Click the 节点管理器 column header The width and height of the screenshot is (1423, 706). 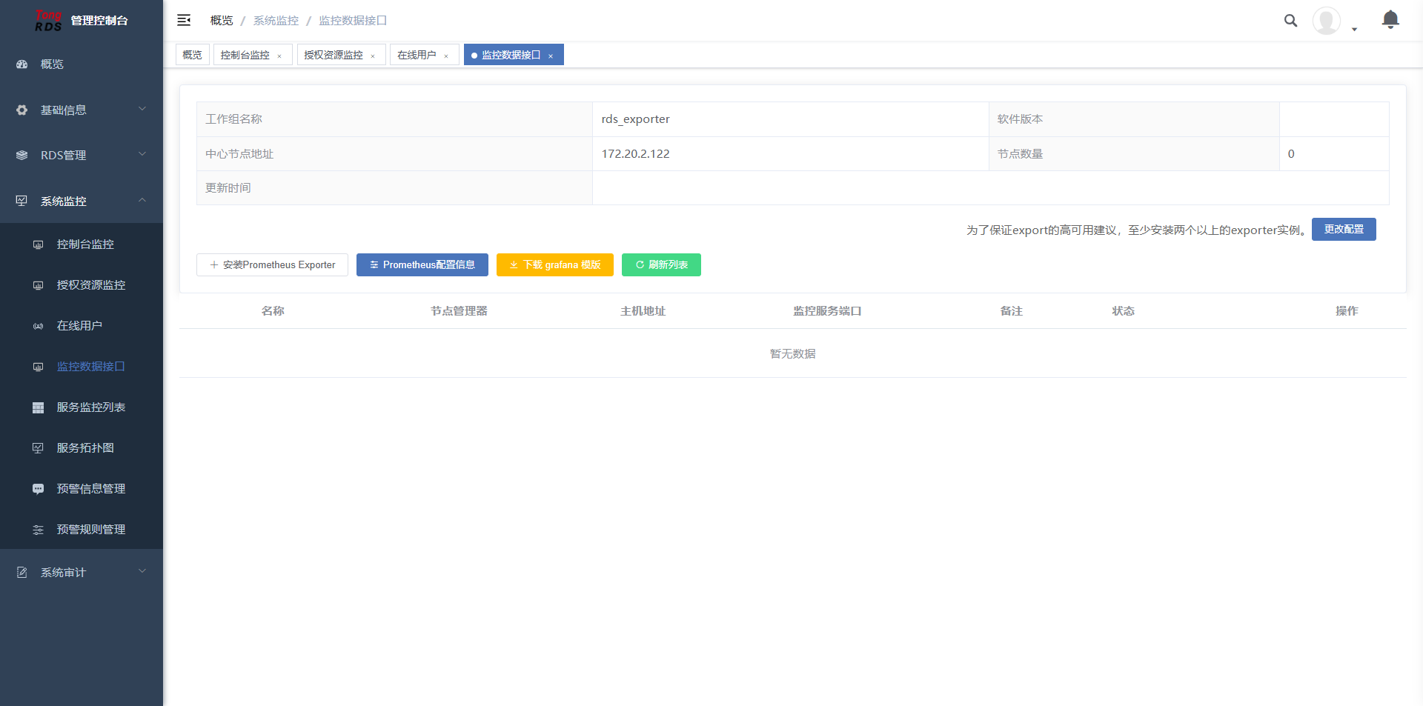click(x=459, y=311)
